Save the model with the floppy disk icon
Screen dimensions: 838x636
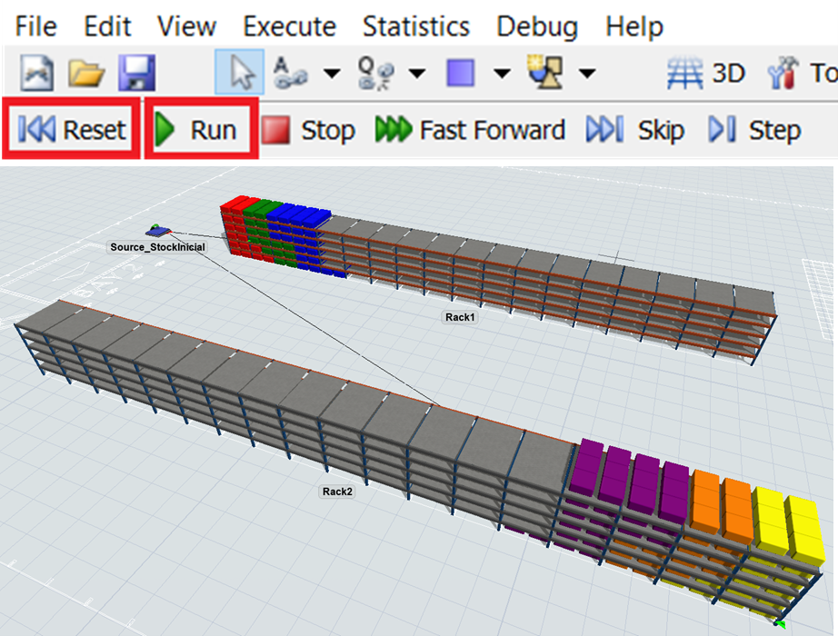point(136,74)
